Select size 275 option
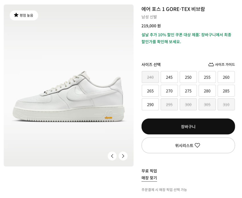Screen dimensions: 242x198 point(188,91)
